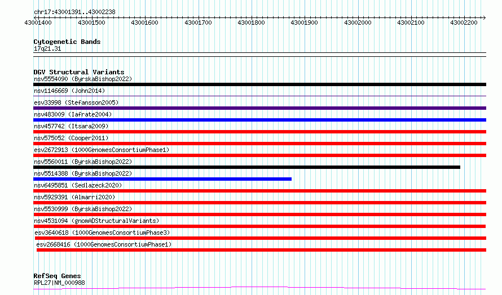Click esv2668416 (1000GenomesConsortiumPhase1) label
Viewport: 502px width, 295px height.
[x=104, y=244]
